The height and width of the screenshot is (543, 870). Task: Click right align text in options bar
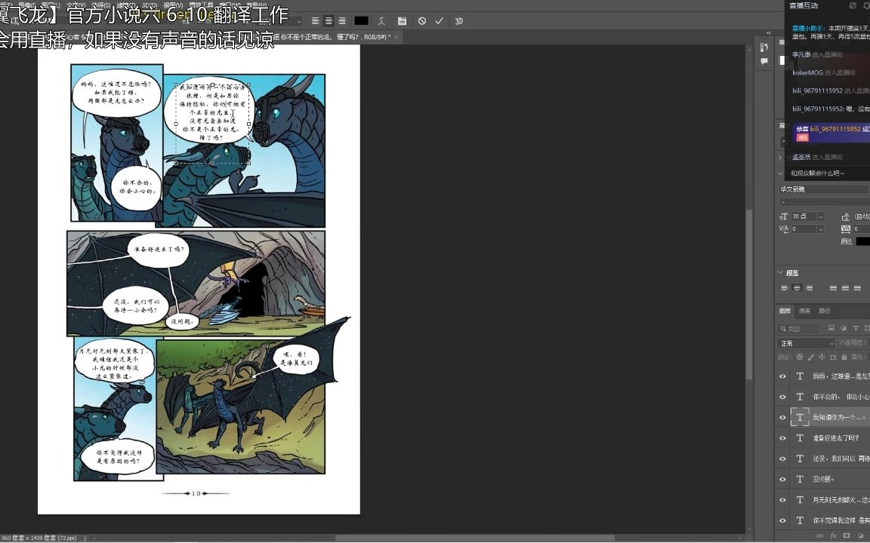[x=342, y=21]
